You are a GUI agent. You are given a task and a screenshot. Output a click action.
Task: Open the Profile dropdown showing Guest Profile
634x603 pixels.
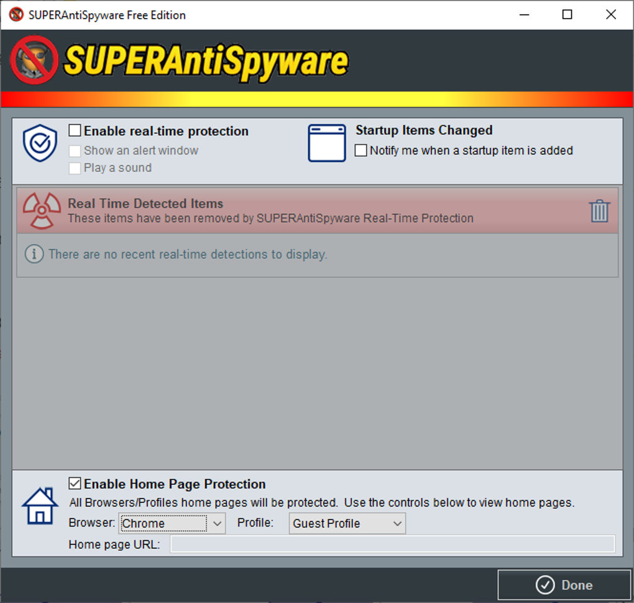(x=346, y=523)
